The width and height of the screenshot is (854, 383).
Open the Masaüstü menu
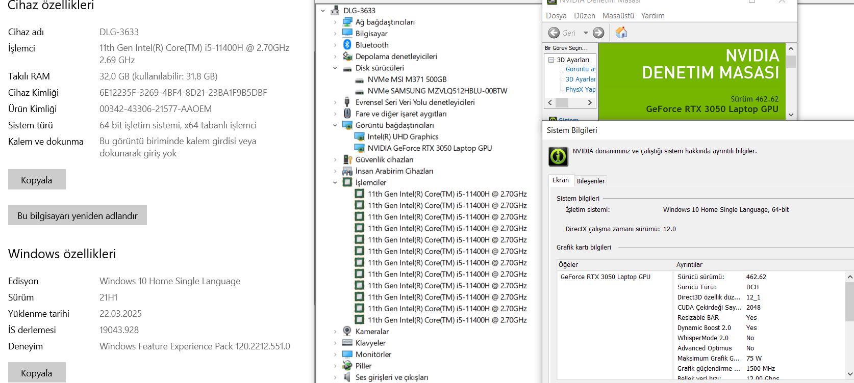click(618, 16)
